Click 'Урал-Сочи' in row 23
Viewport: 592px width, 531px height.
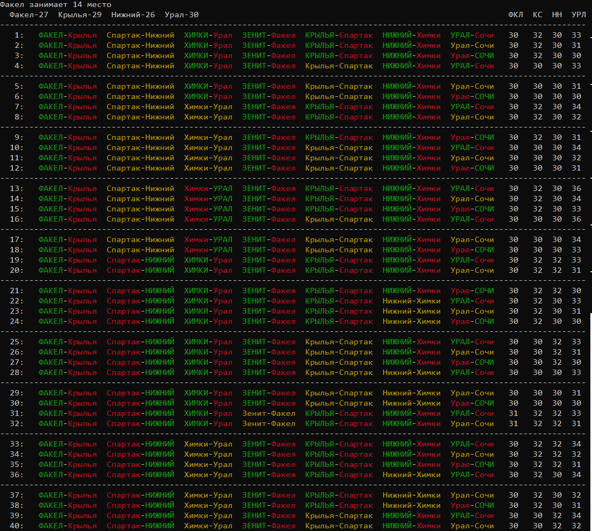[472, 311]
